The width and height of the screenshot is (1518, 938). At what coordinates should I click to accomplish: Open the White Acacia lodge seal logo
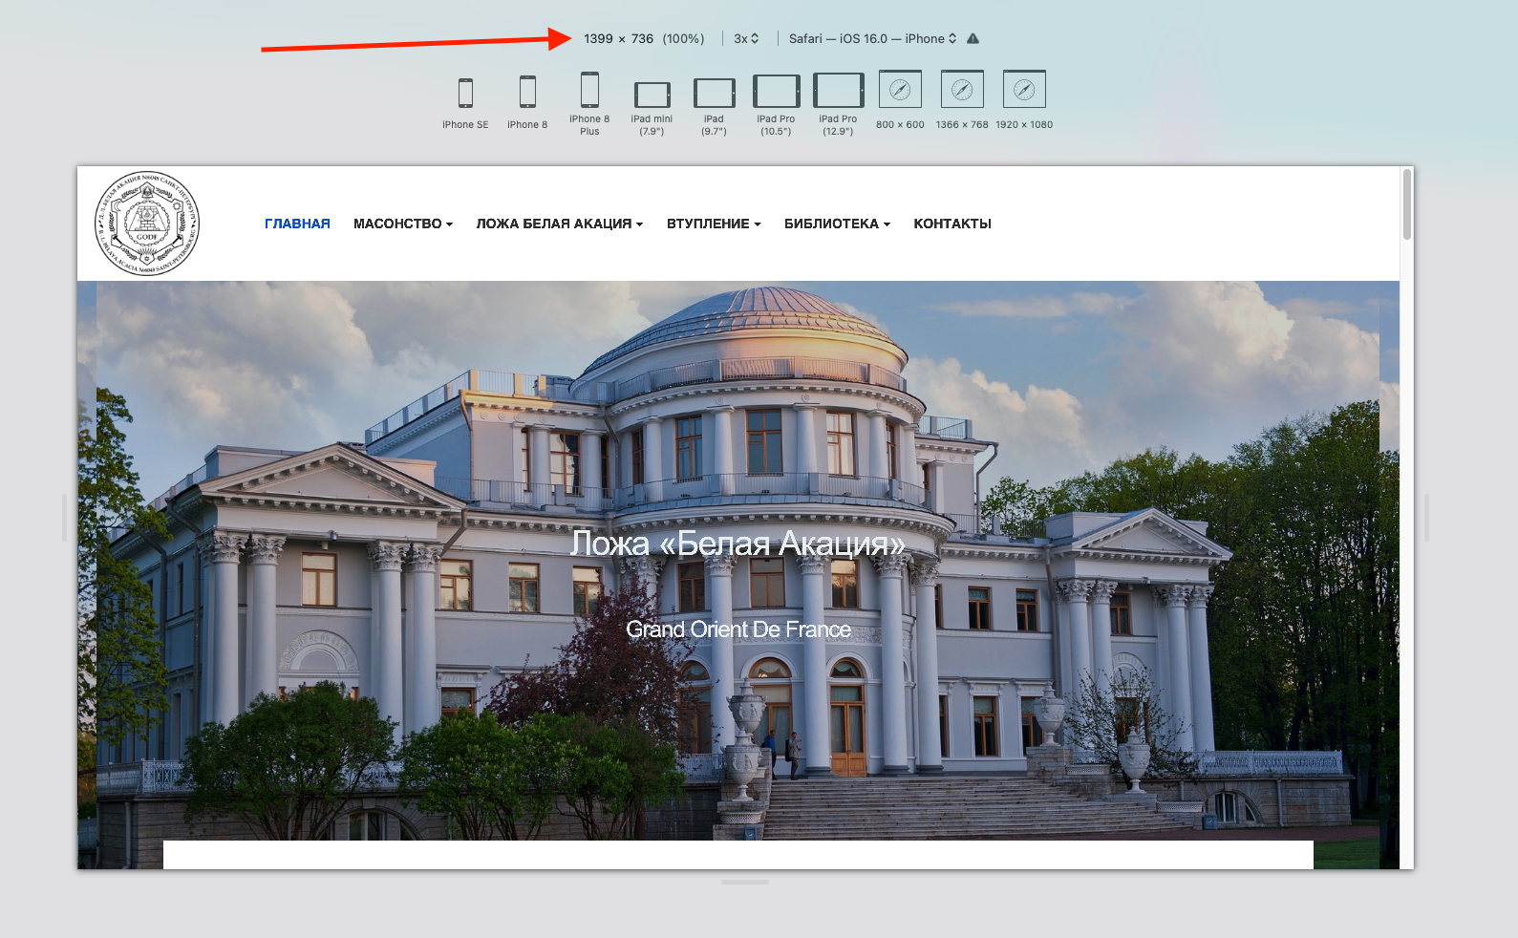coord(147,224)
